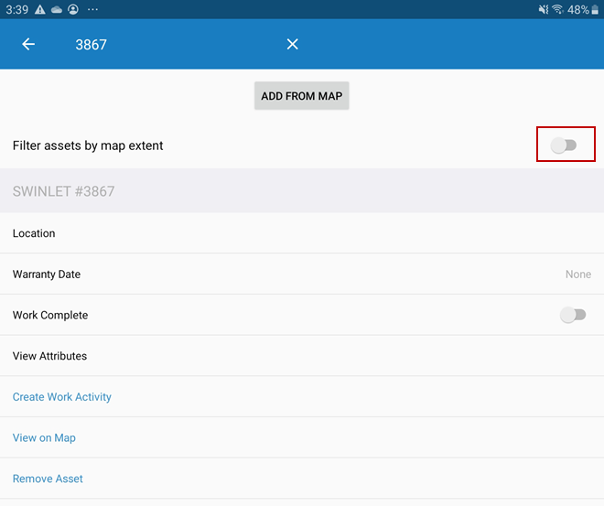
Task: Set Warranty Date via None value
Action: [577, 275]
